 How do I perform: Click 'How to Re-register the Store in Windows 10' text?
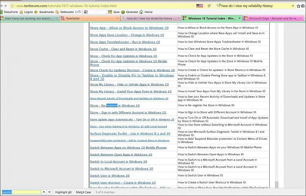pos(206,106)
